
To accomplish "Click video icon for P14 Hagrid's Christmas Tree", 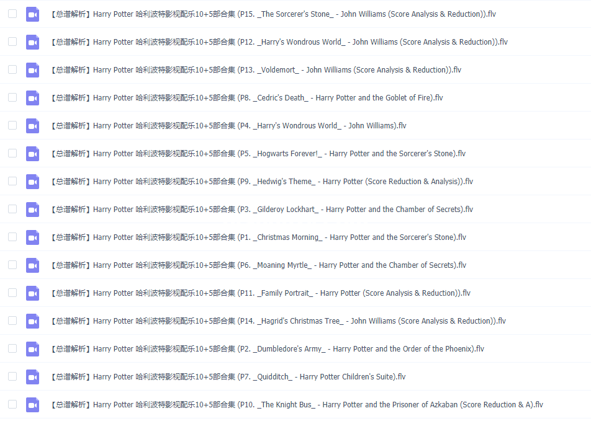I will coord(32,321).
